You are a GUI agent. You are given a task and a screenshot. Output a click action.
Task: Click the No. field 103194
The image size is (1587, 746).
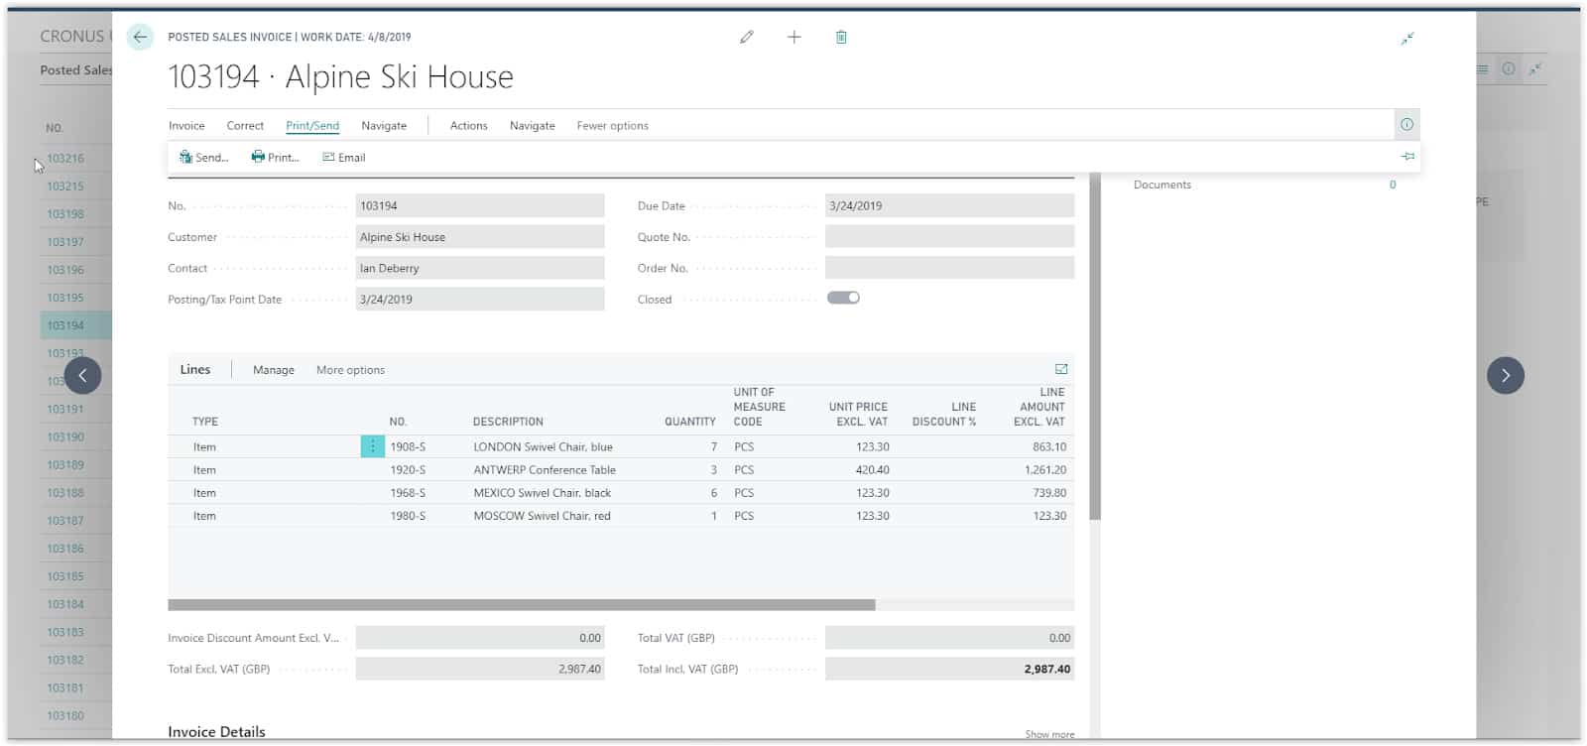click(x=480, y=205)
